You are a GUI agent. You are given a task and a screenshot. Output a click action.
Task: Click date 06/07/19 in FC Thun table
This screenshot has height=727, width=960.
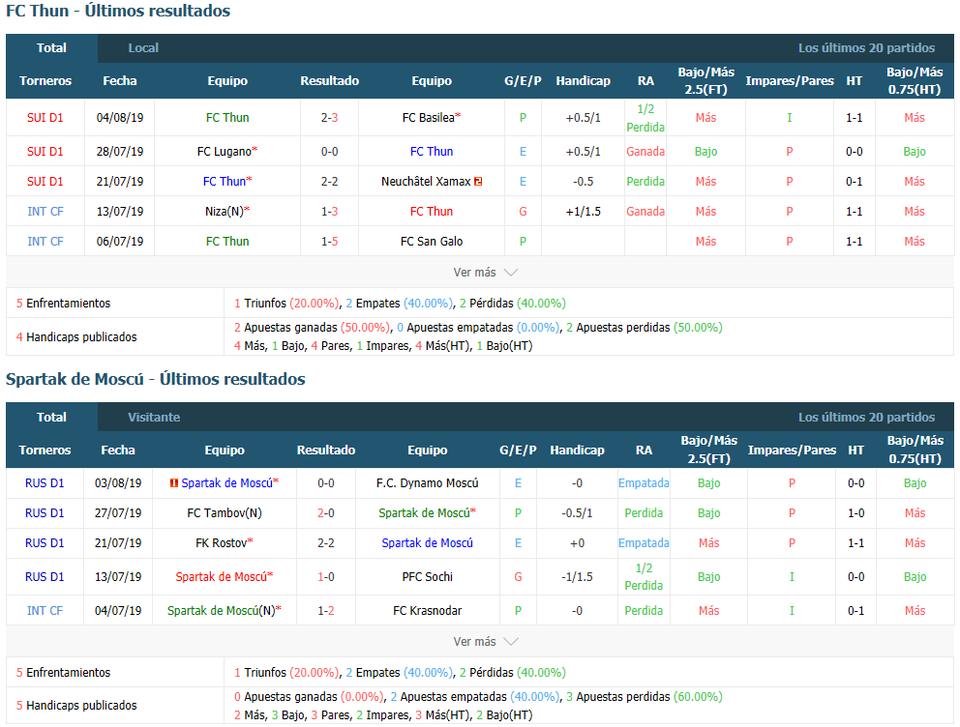pyautogui.click(x=120, y=241)
